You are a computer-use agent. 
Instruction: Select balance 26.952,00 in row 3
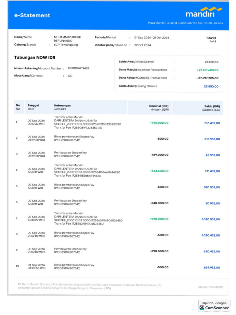pyautogui.click(x=213, y=155)
